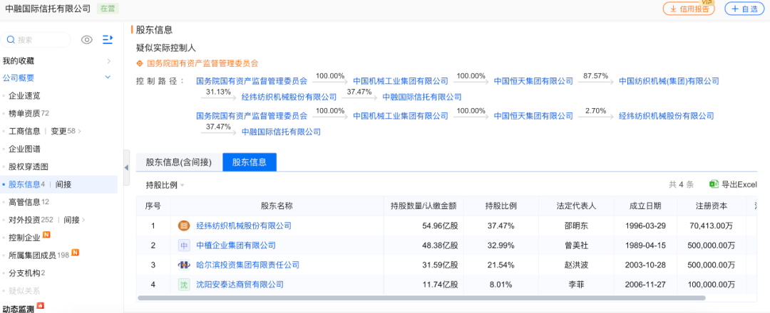
Task: Click the 2003-10-28 date cell
Action: point(645,265)
